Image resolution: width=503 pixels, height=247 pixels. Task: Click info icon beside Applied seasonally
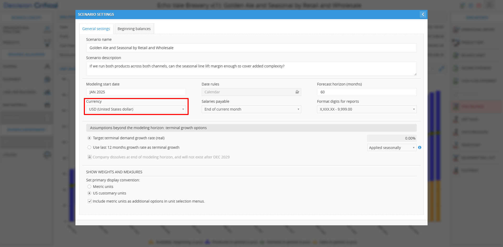point(420,147)
